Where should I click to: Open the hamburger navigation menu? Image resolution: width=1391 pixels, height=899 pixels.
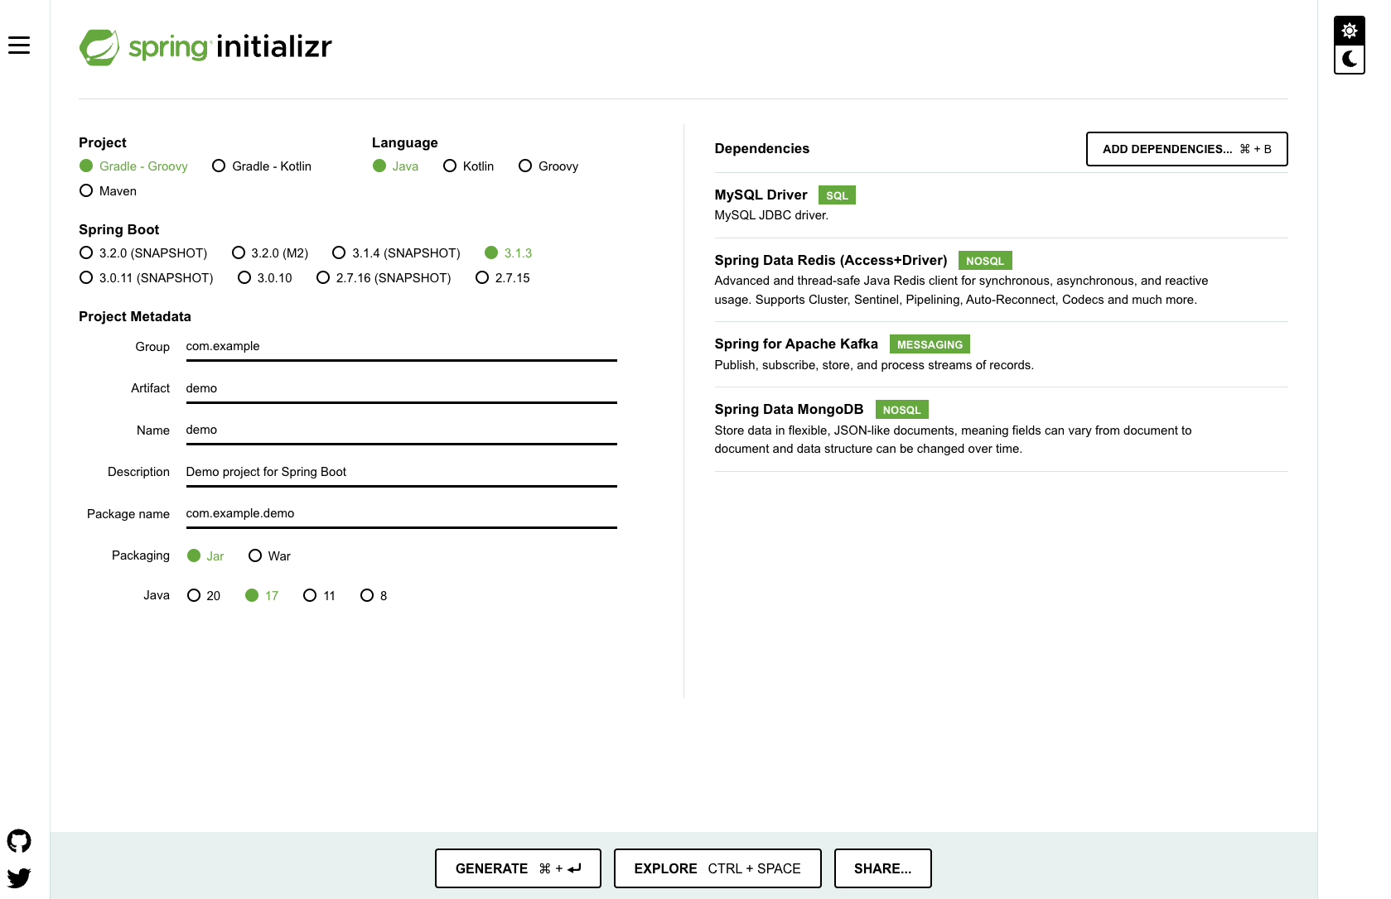coord(19,46)
